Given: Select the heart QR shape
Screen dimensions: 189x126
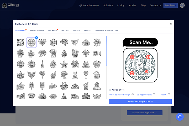Looking at the screenshot, I should [42, 42].
